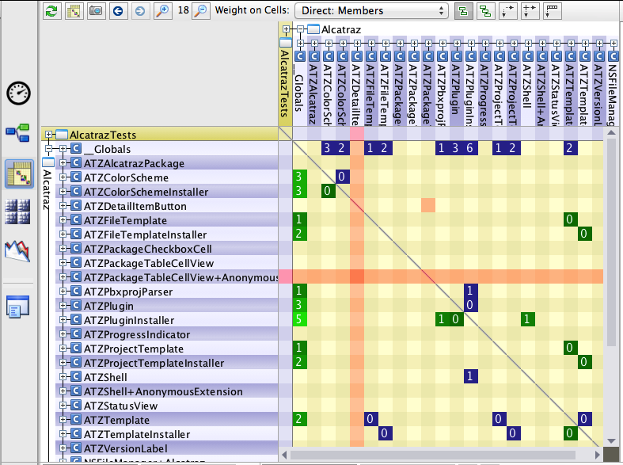
Task: Click the horizontal scrollbar's right arrow
Action: coord(598,454)
